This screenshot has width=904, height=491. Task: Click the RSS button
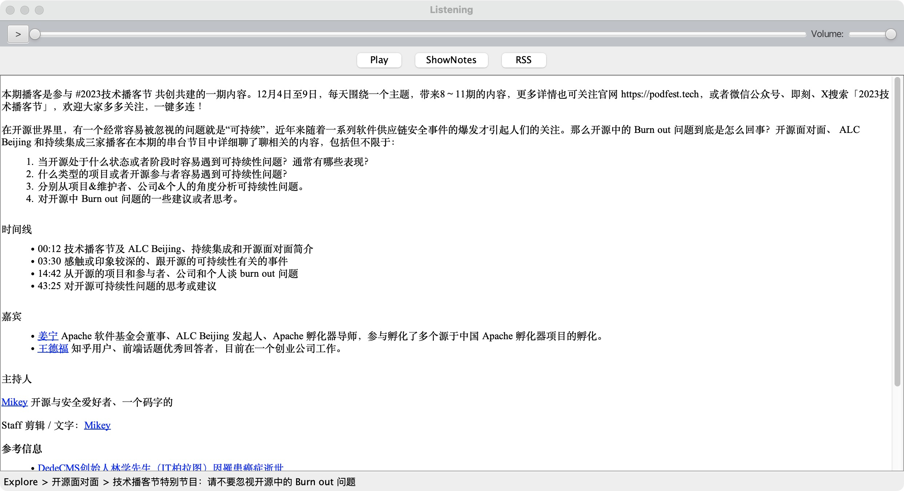coord(523,60)
